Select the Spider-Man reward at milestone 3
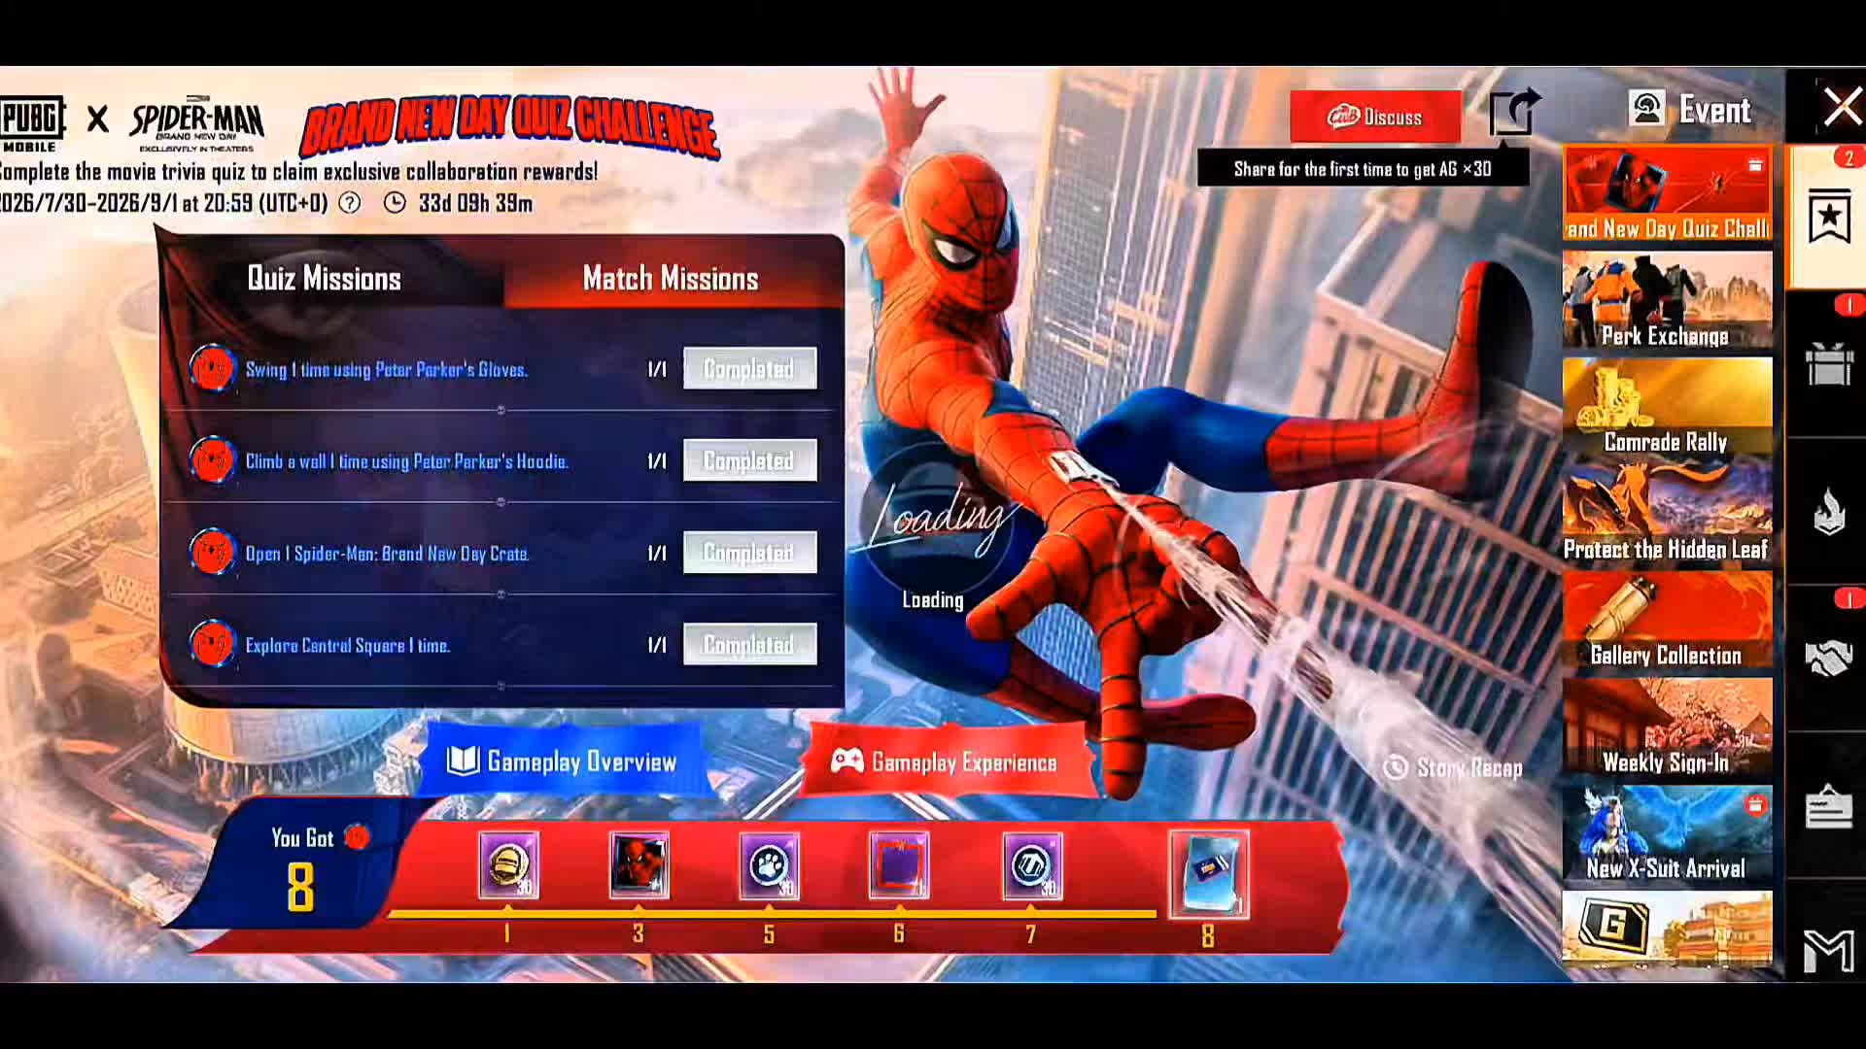The image size is (1866, 1049). tap(639, 865)
